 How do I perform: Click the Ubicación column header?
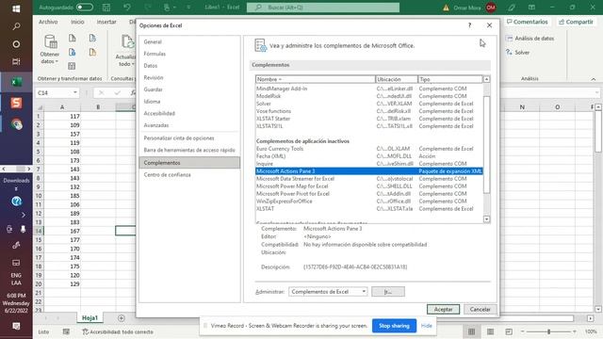point(397,79)
